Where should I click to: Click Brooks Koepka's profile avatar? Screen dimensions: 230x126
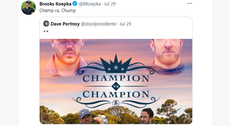[29, 7]
